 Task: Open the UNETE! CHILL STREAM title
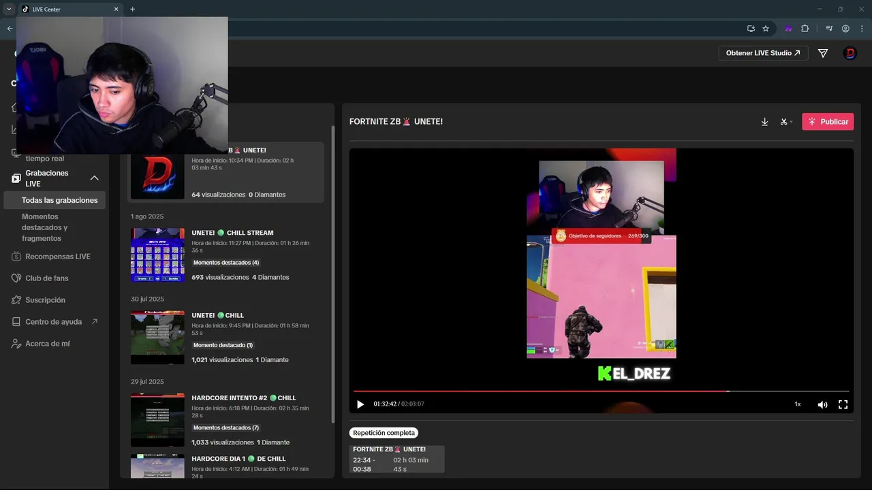pos(232,233)
